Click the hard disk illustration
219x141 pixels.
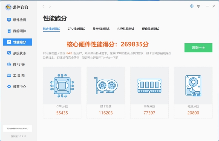[193, 86]
